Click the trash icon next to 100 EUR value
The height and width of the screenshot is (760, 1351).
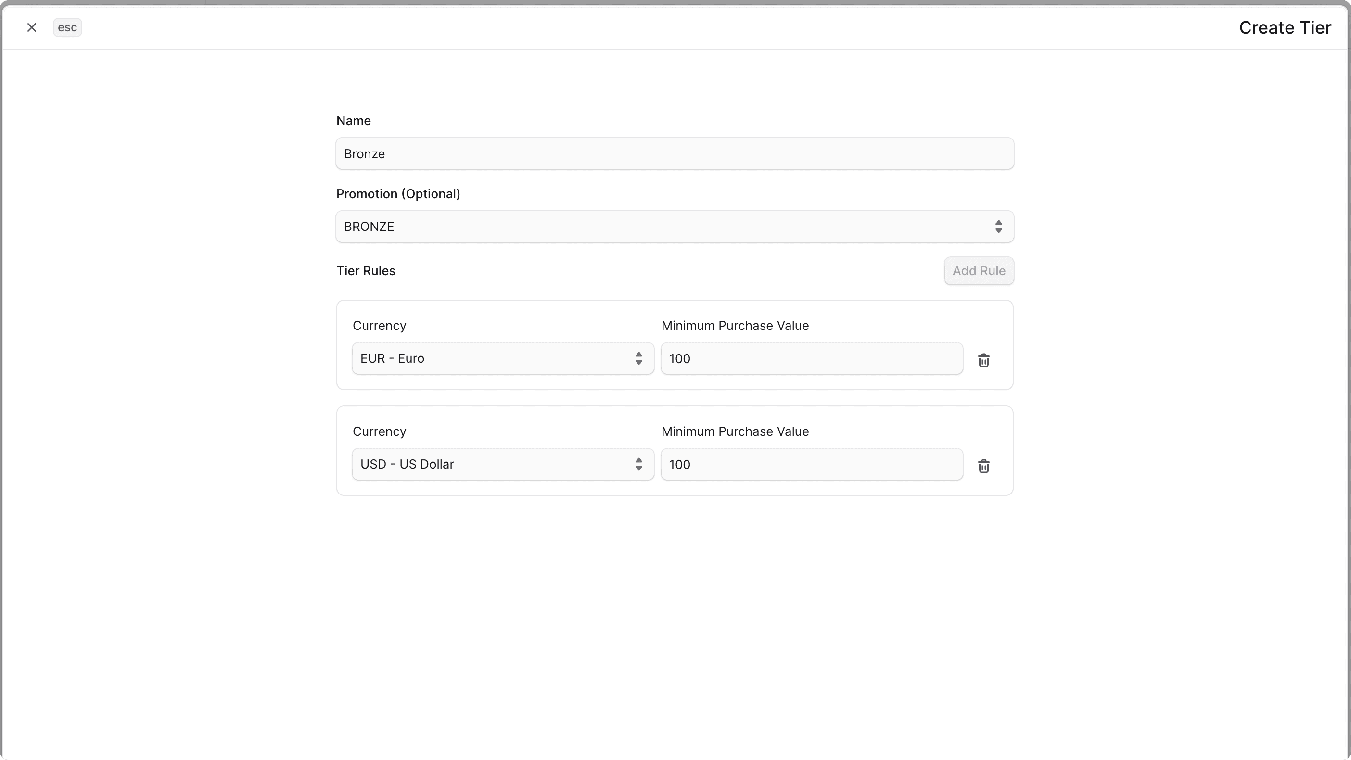(983, 360)
